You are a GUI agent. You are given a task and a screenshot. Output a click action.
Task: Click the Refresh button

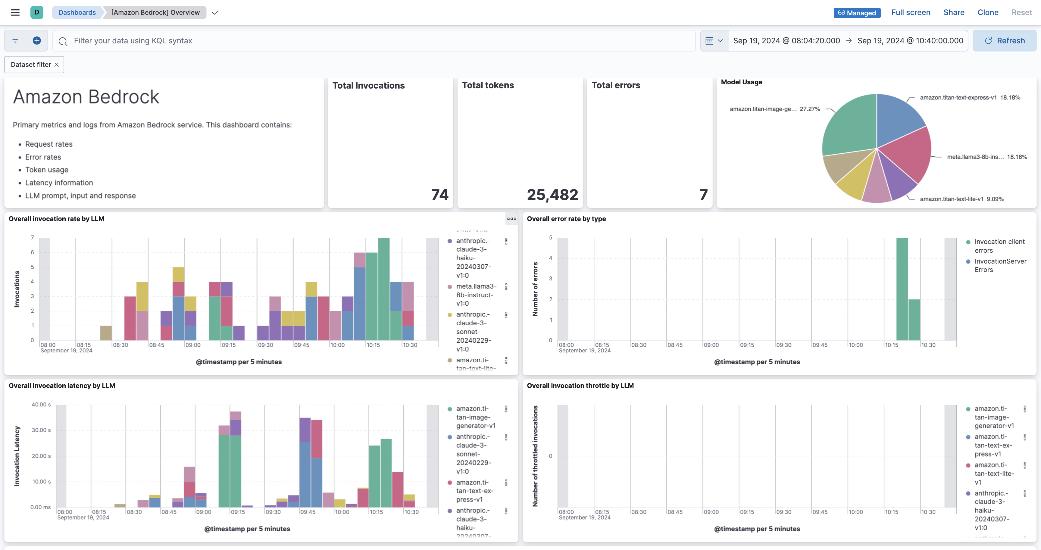pyautogui.click(x=1004, y=41)
